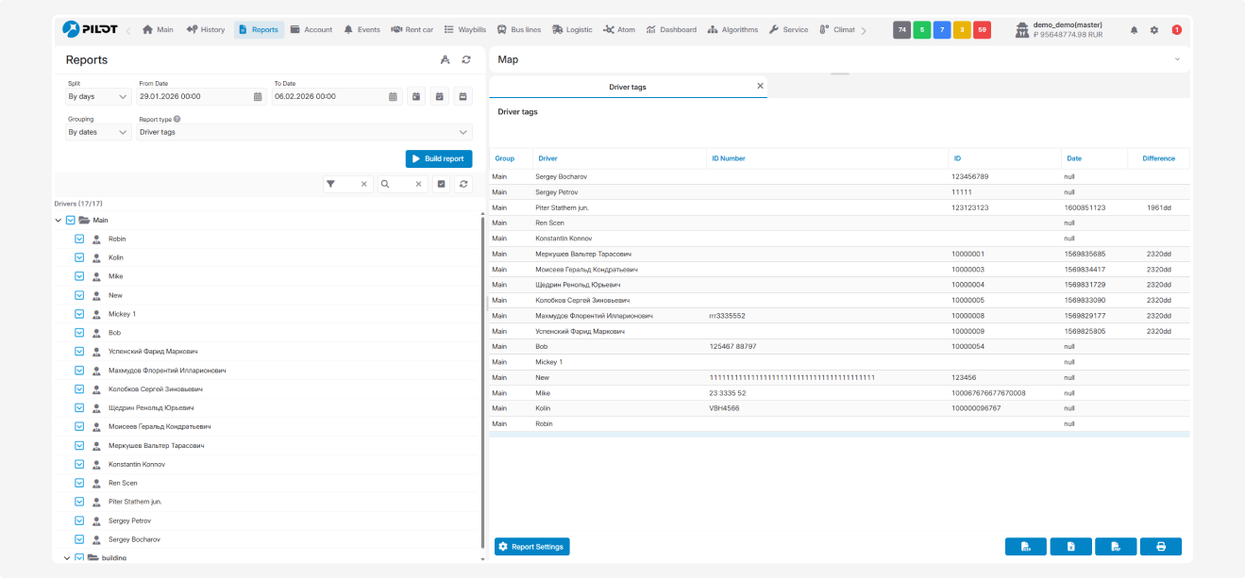Screen dimensions: 1245x578
Task: Deselect the Main group checkbox
Action: coord(70,221)
